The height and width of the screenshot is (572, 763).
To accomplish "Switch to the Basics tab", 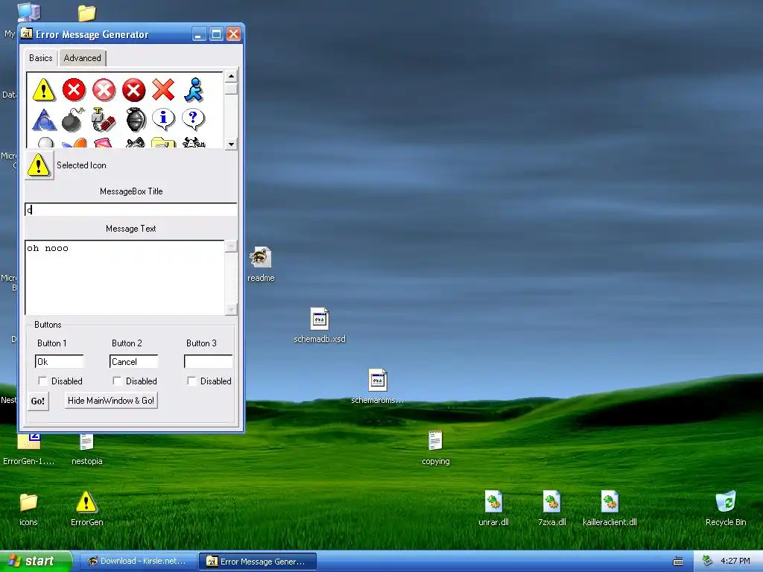I will pyautogui.click(x=41, y=58).
